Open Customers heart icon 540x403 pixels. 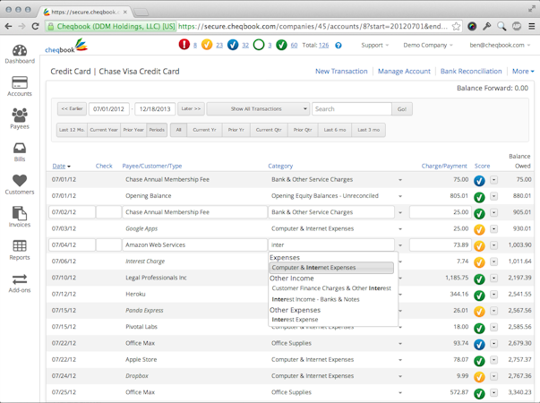pyautogui.click(x=20, y=184)
